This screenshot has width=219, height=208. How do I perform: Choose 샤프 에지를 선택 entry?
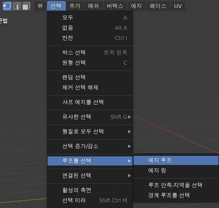point(90,102)
